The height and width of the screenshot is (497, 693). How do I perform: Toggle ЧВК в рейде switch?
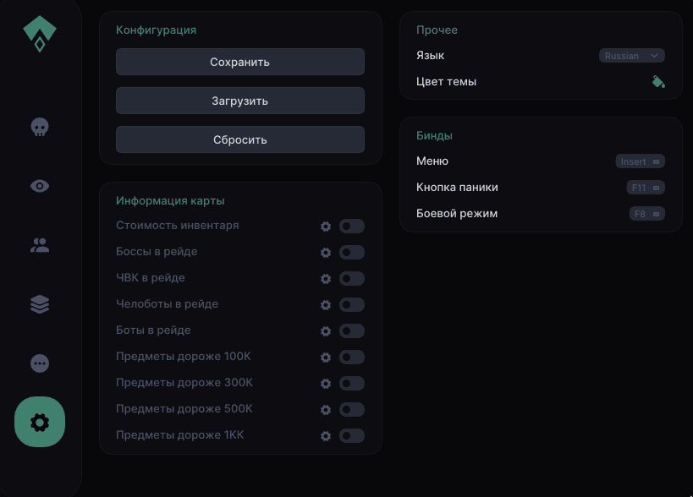[x=352, y=279]
